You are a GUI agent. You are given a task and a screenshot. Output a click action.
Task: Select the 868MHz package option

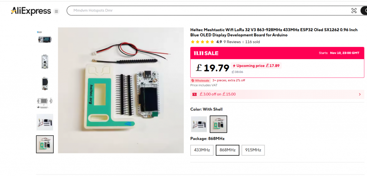click(227, 150)
